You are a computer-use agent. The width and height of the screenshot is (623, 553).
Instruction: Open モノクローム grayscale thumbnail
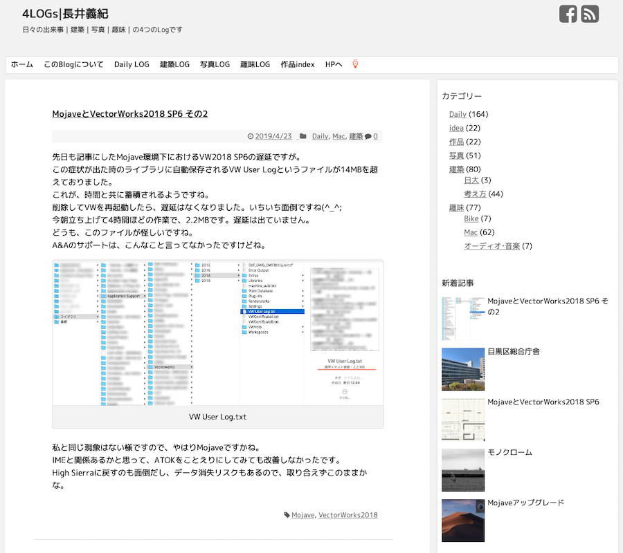[x=463, y=470]
